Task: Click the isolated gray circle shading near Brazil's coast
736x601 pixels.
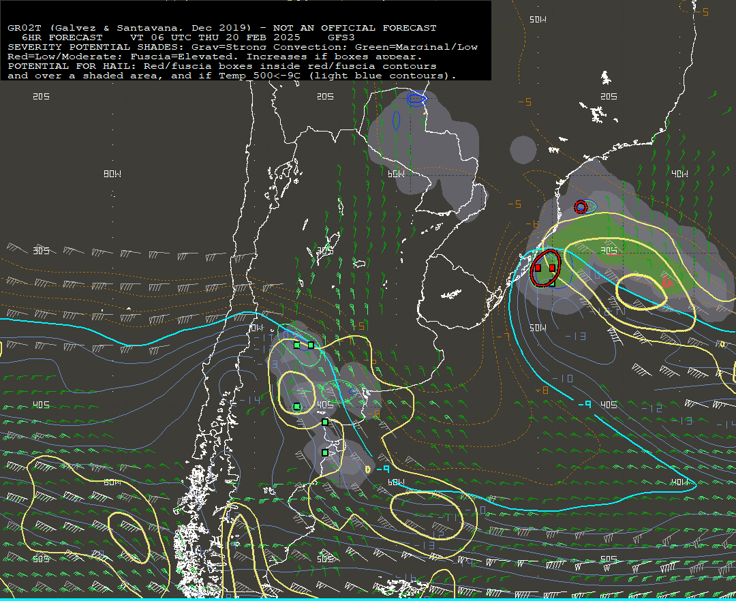Action: pos(523,150)
